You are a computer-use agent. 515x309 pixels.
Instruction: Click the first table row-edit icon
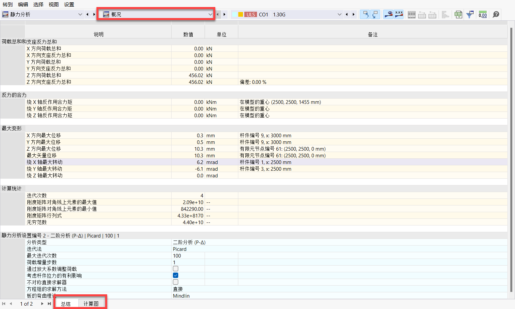pyautogui.click(x=422, y=15)
